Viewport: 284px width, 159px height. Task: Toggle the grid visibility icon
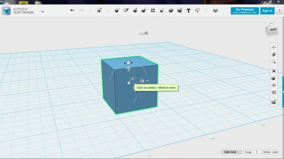coord(274,92)
